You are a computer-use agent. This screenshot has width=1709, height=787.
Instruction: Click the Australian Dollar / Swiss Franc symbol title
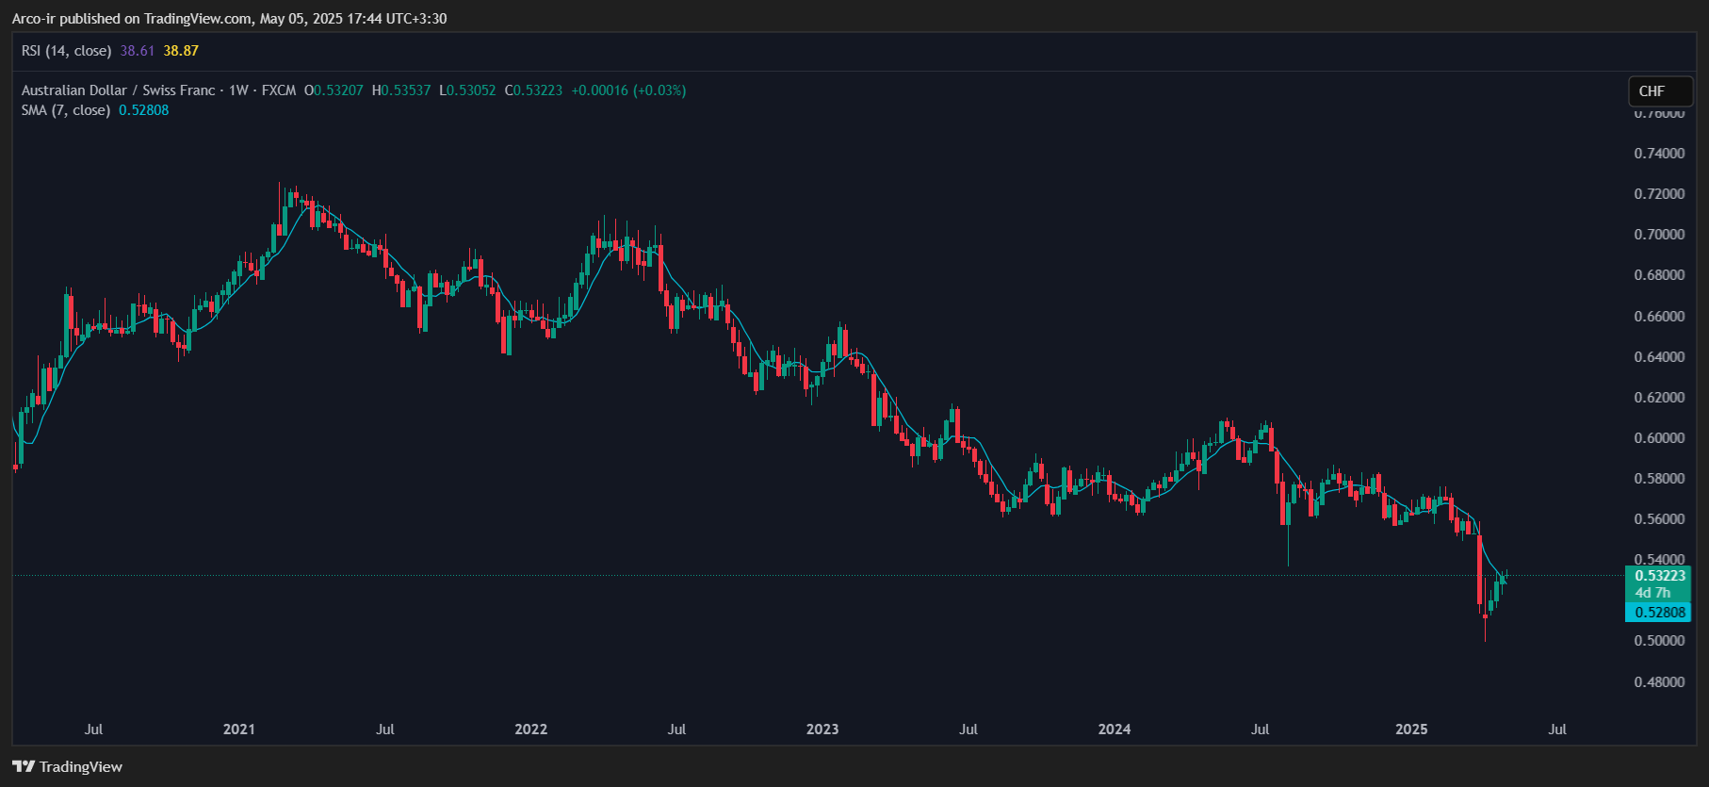118,90
